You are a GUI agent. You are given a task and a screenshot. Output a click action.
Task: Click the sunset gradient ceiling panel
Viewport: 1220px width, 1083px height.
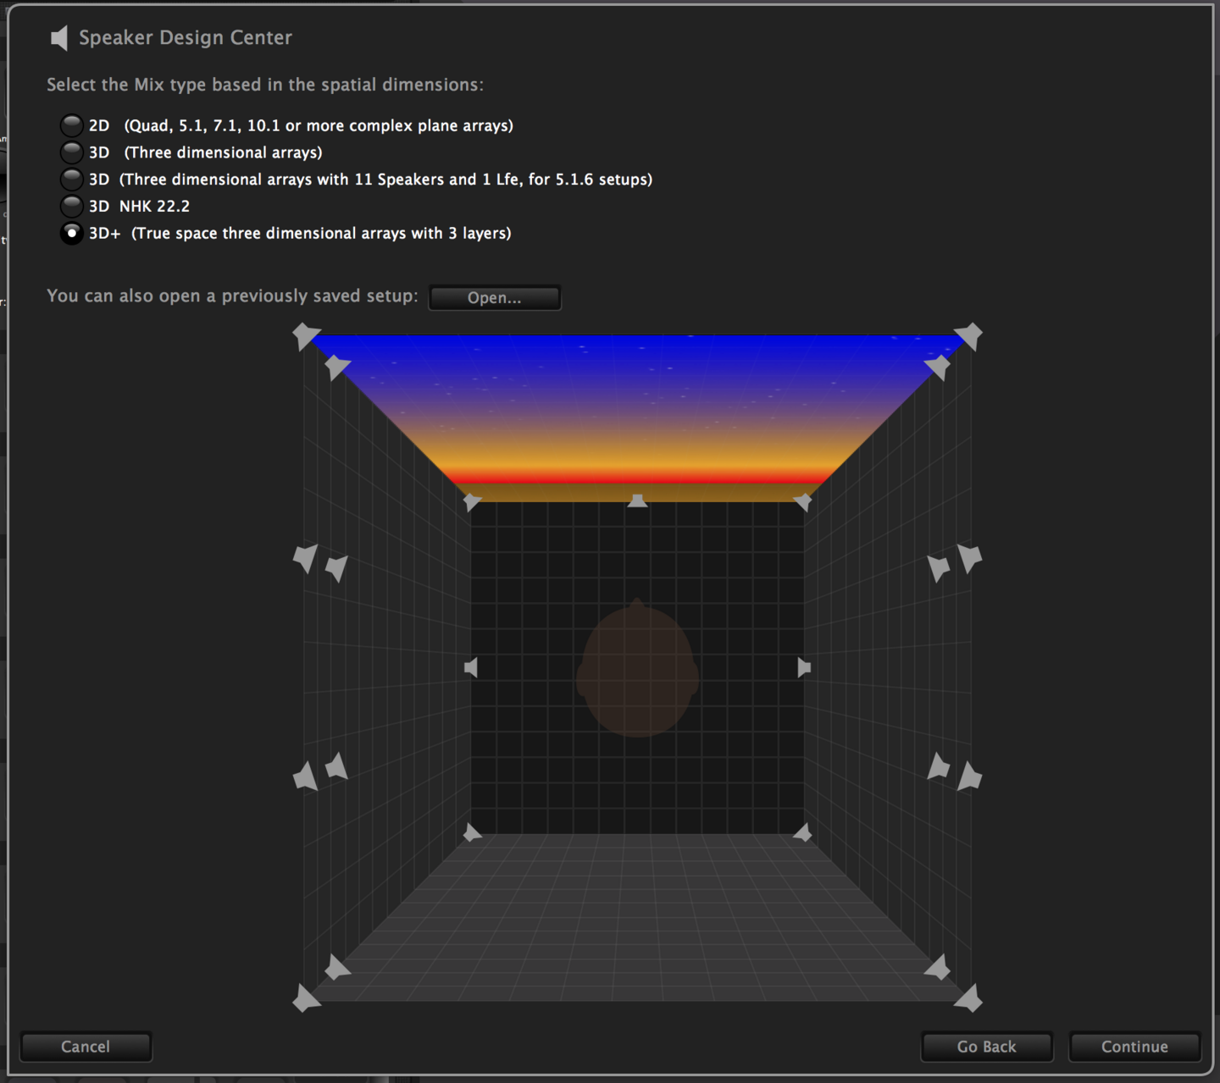[637, 406]
